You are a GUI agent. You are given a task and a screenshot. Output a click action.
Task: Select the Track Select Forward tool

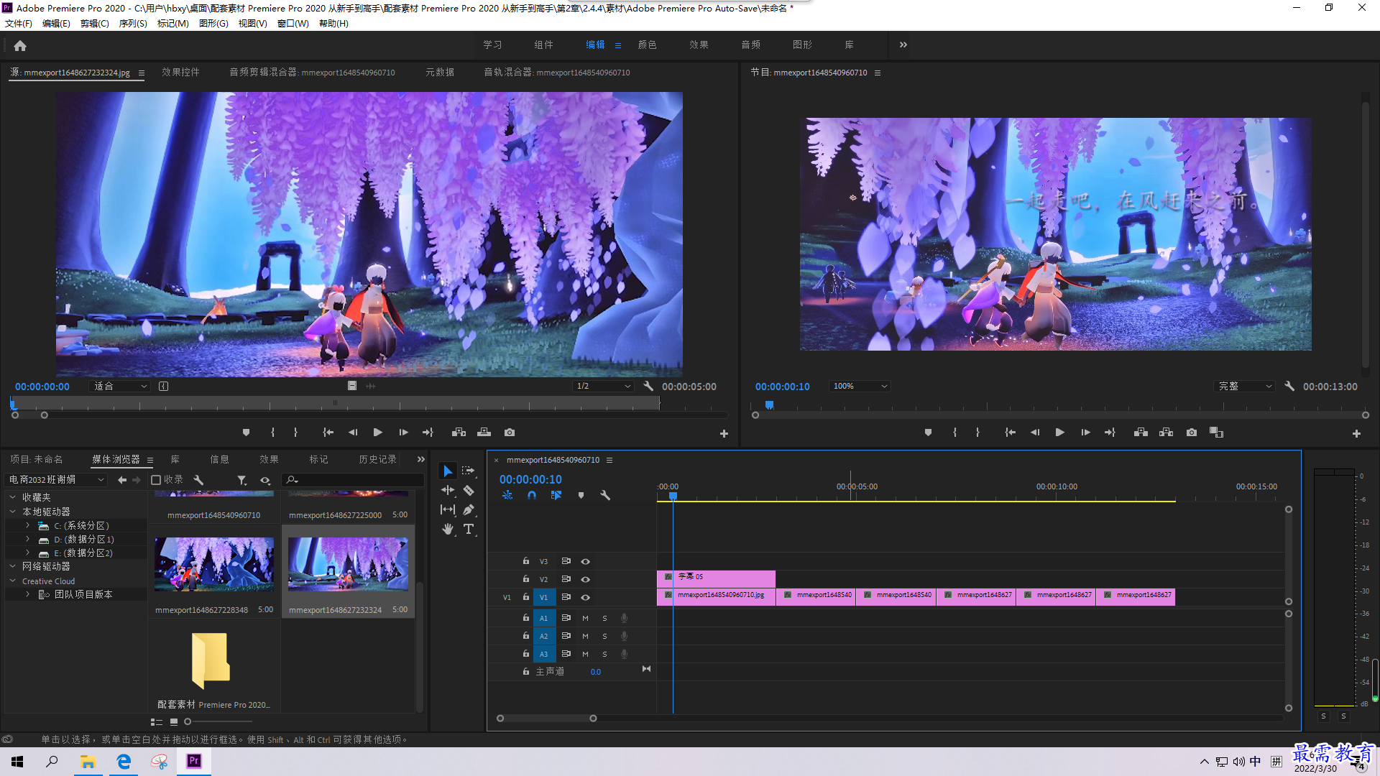(469, 471)
